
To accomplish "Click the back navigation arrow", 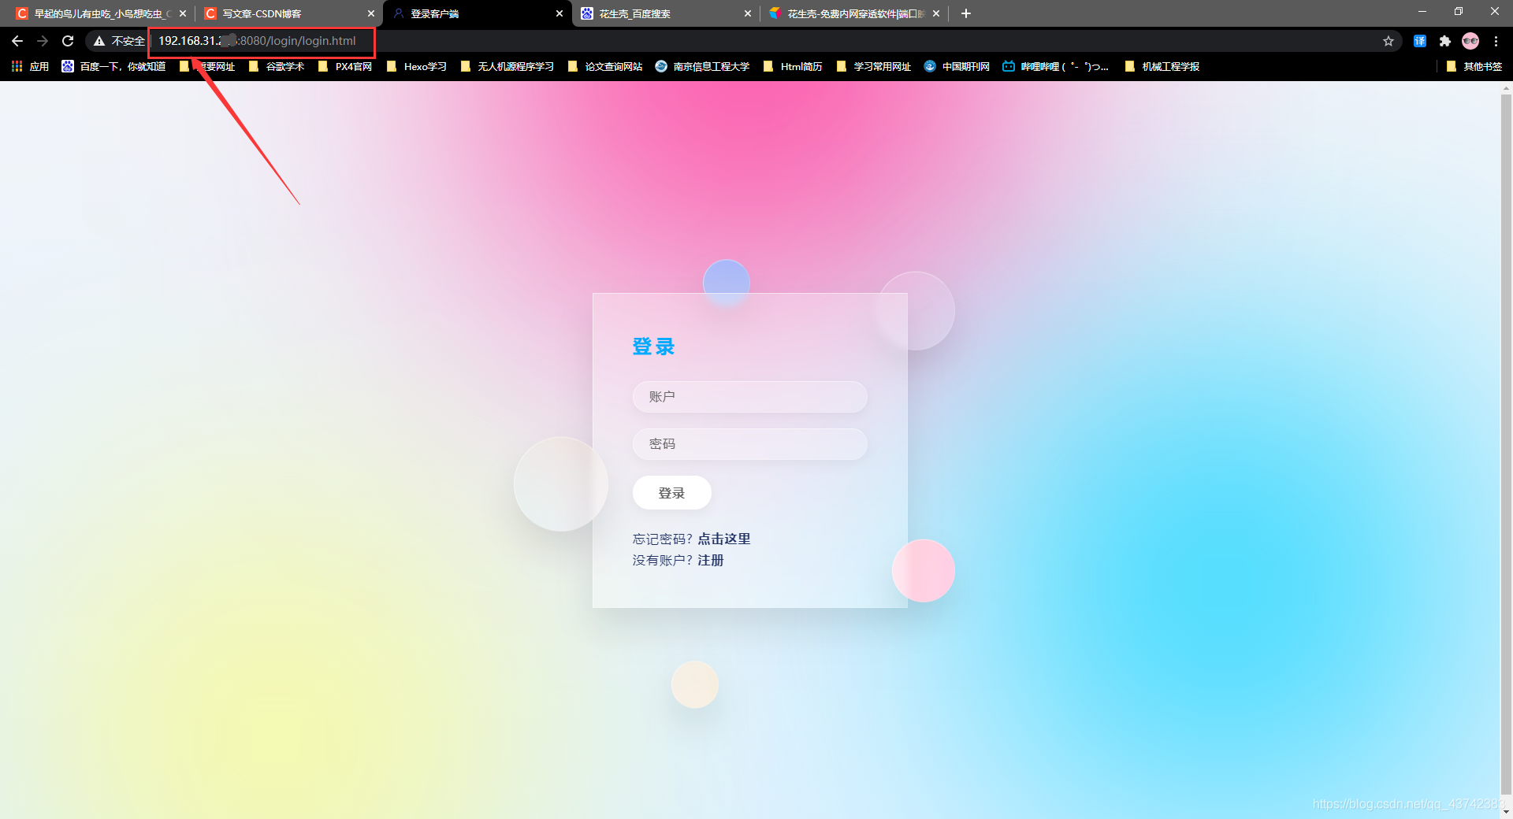I will (x=17, y=41).
